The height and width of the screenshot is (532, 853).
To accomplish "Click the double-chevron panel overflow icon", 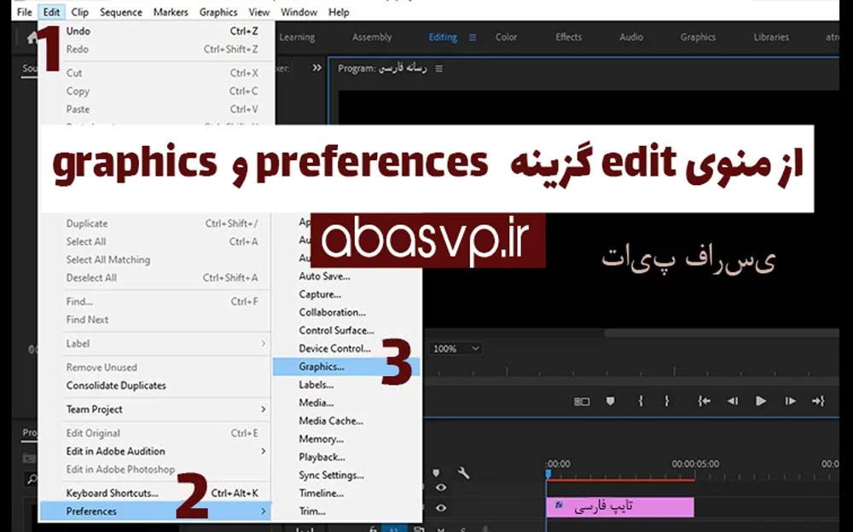I will click(316, 68).
